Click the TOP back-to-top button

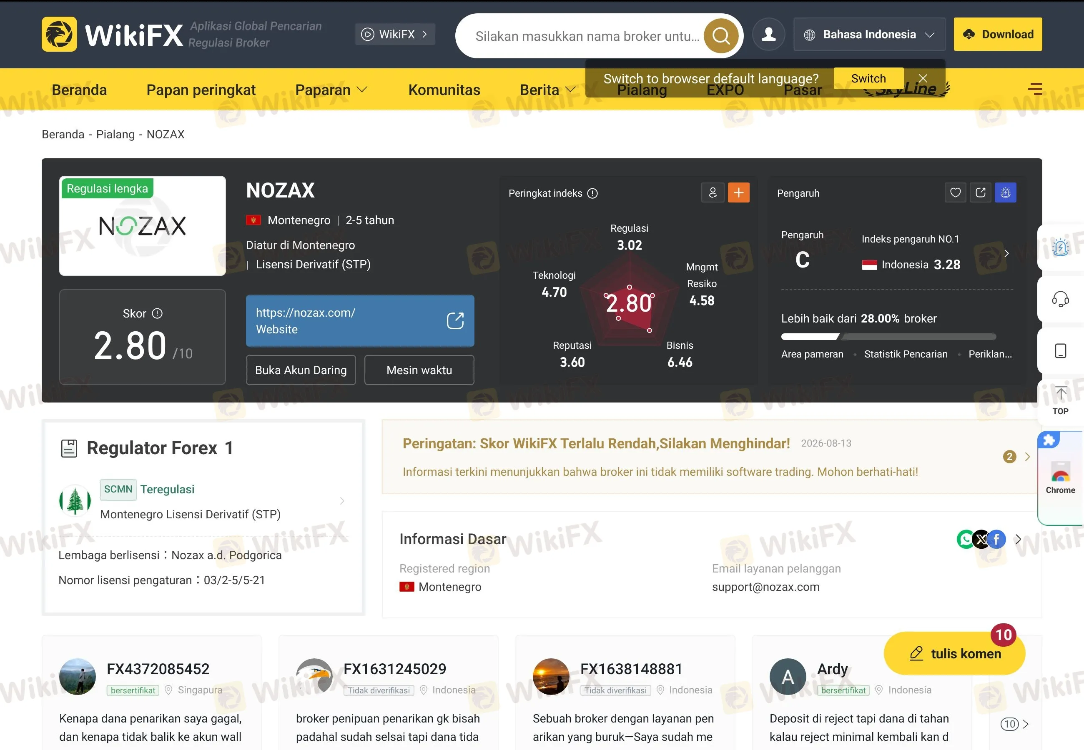(x=1061, y=400)
